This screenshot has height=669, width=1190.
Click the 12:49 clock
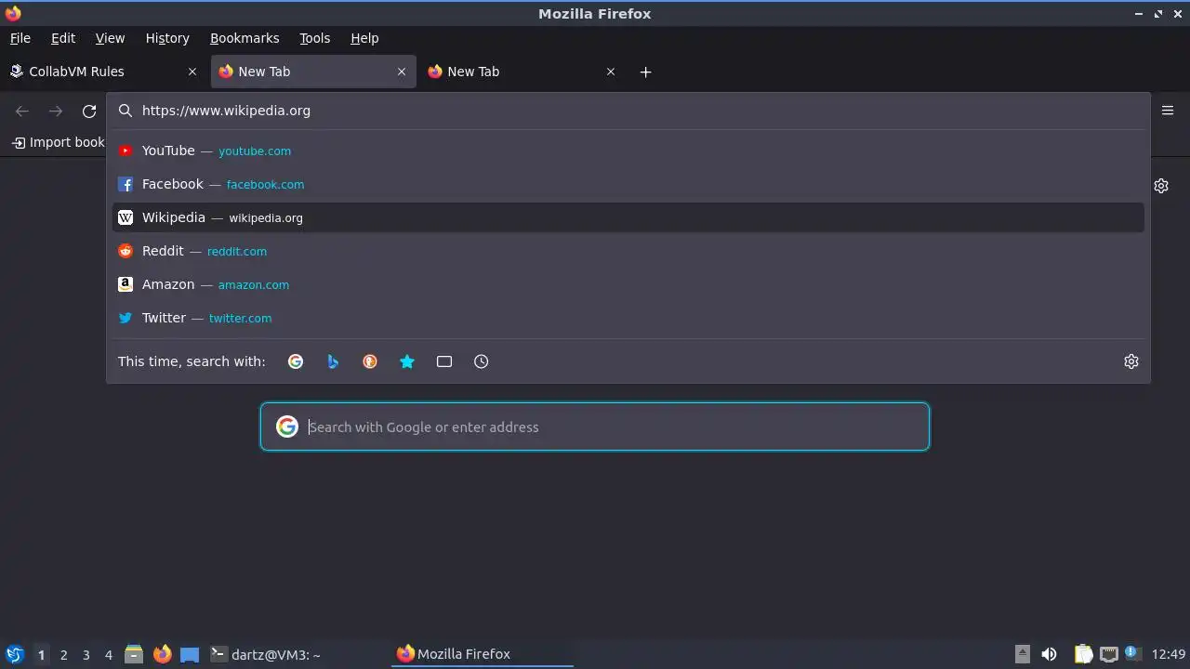[x=1169, y=654]
